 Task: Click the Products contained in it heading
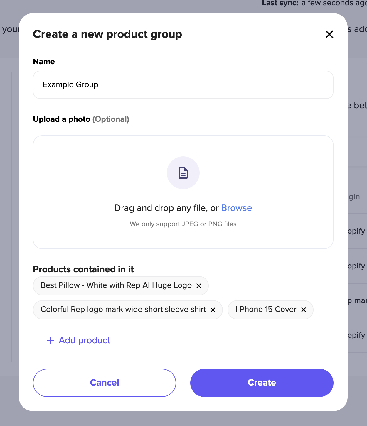pos(83,269)
